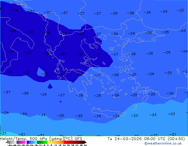Image resolution: width=188 pixels, height=146 pixels.
Task: Click the '12' legend scale label
Action: coord(55,145)
